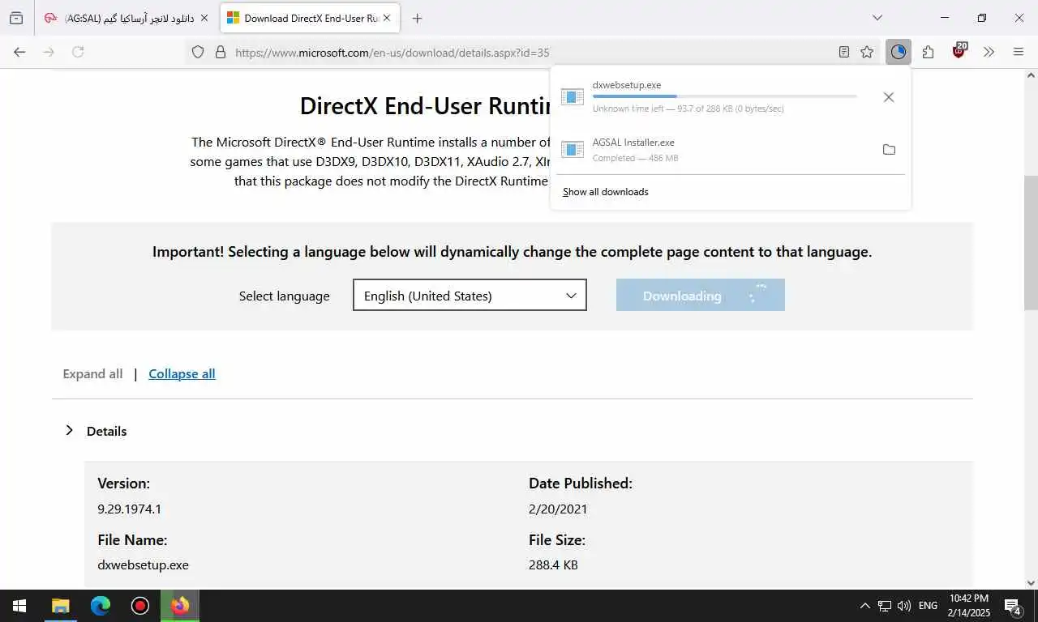
Task: Open new tab with plus button
Action: click(417, 18)
